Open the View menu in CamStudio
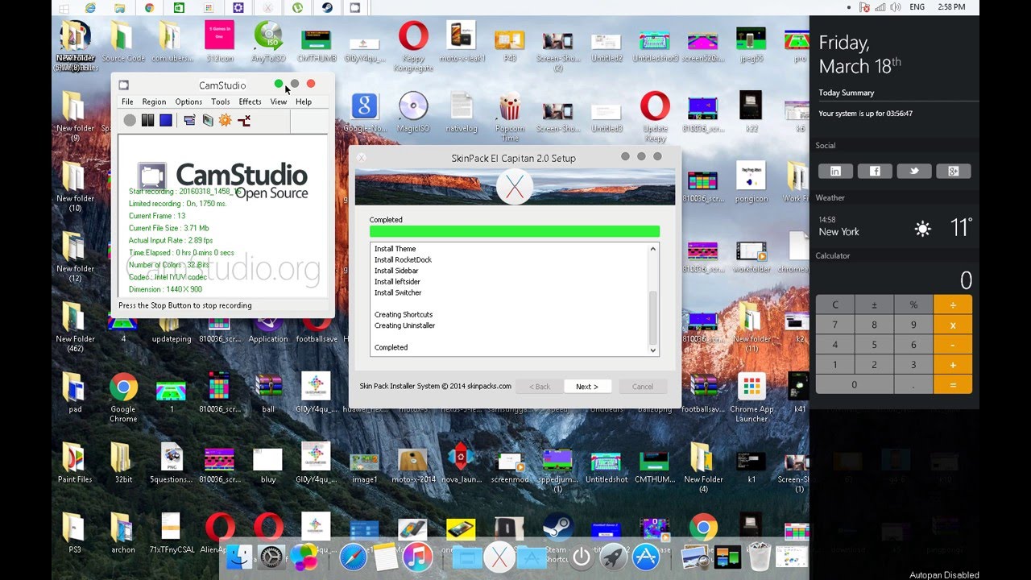The width and height of the screenshot is (1031, 580). click(x=279, y=101)
